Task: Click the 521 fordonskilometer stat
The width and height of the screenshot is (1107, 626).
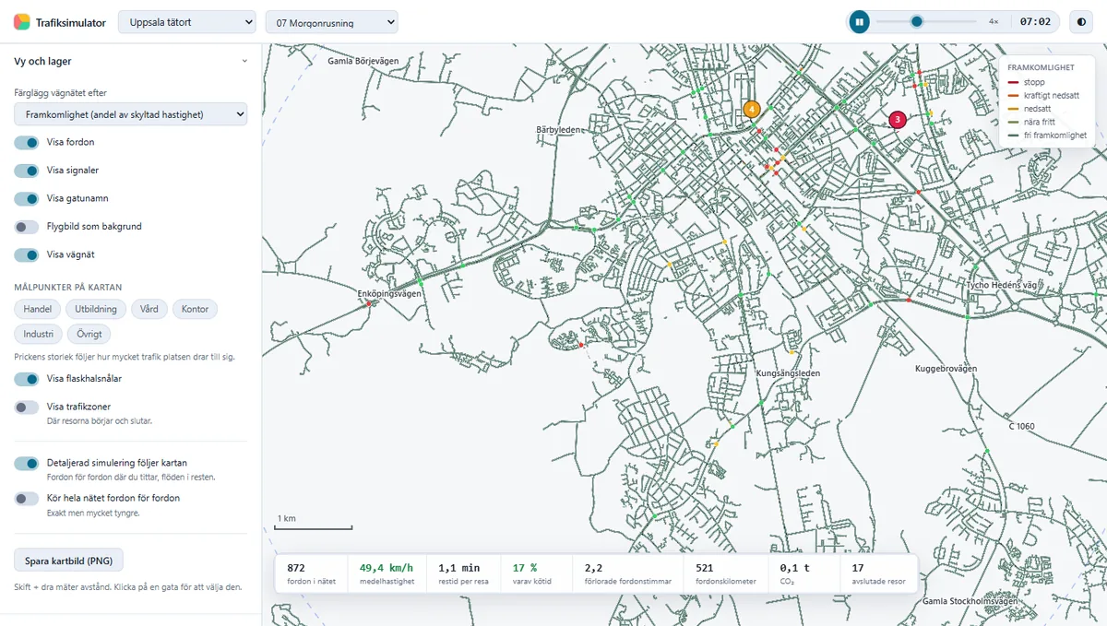Action: 727,573
